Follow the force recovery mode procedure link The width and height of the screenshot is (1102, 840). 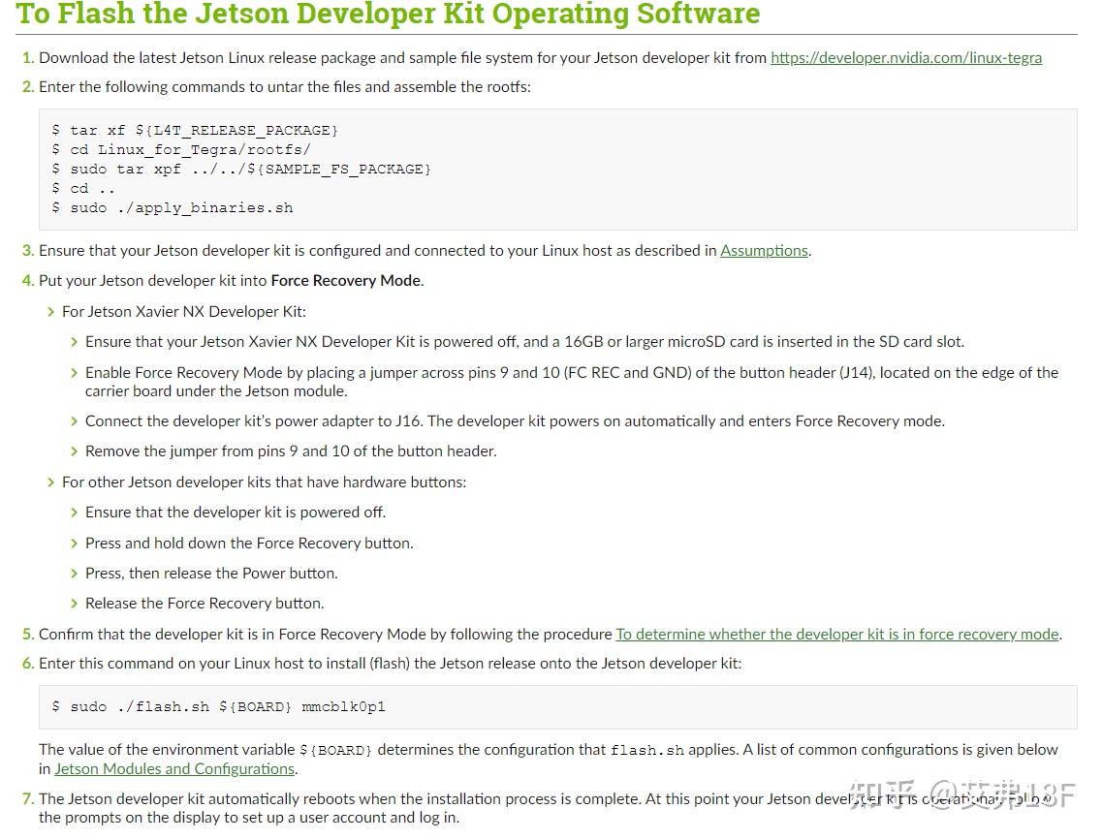coord(837,635)
